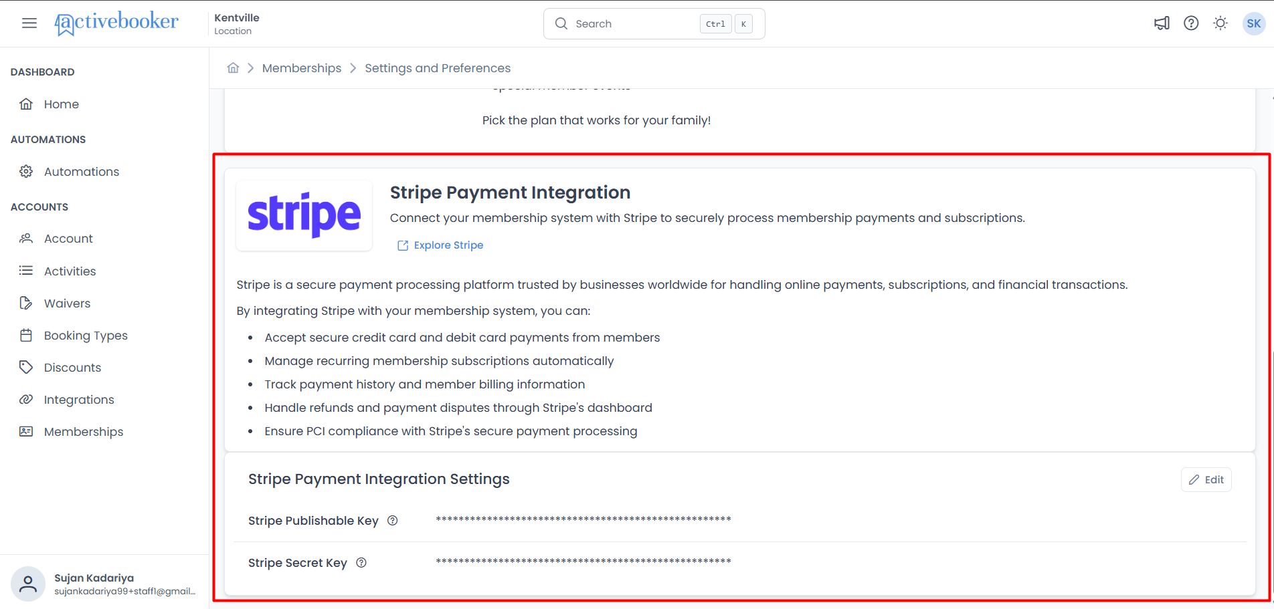The height and width of the screenshot is (609, 1274).
Task: Click the user avatar icon at sidebar bottom
Action: pos(28,584)
